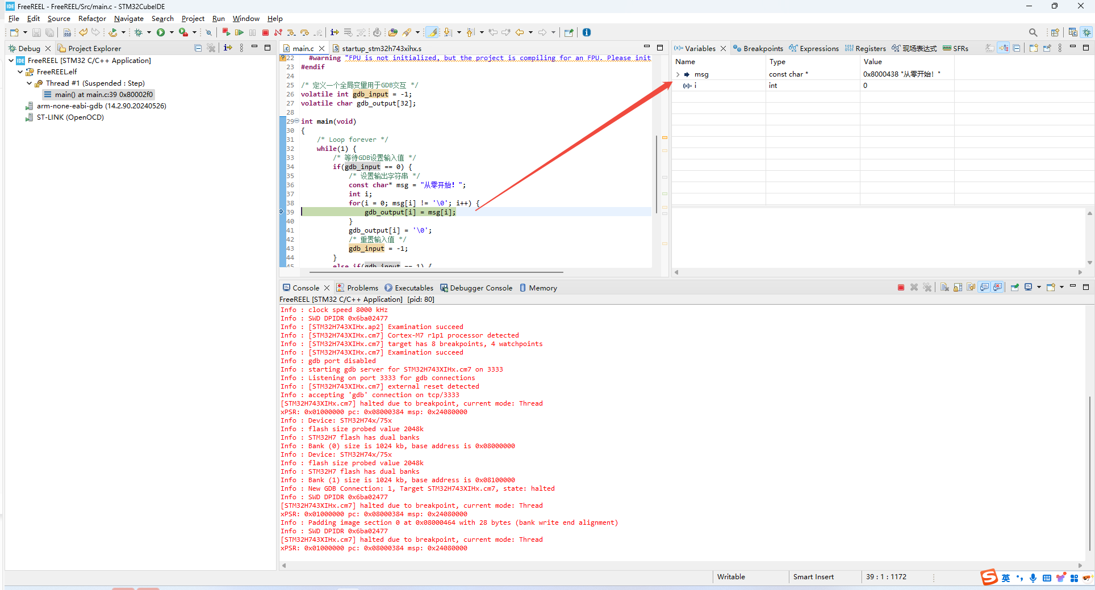Toggle Word Wrap in Console toolbar
This screenshot has height=590, width=1095.
coord(971,288)
